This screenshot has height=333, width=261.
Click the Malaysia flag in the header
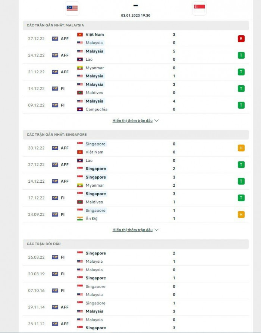pyautogui.click(x=72, y=8)
